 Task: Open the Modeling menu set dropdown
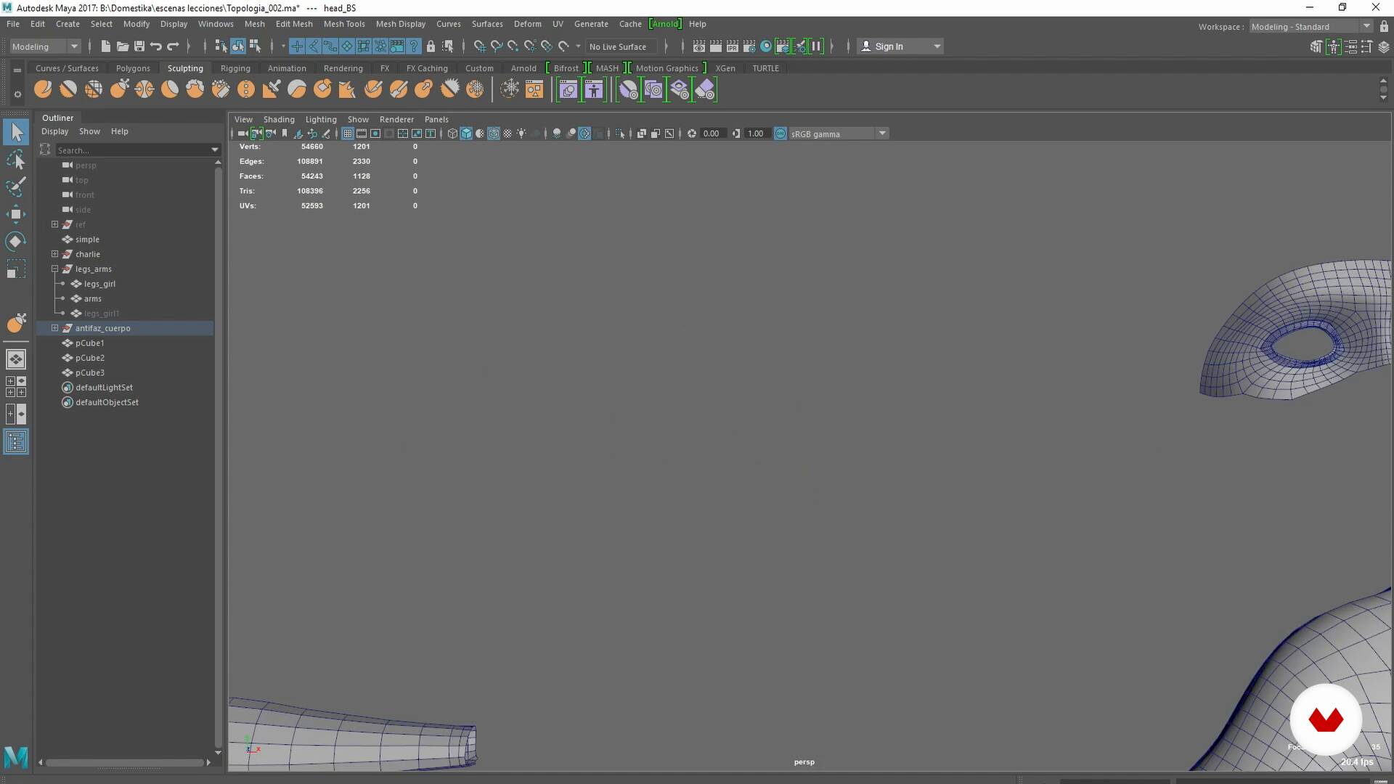(x=45, y=46)
